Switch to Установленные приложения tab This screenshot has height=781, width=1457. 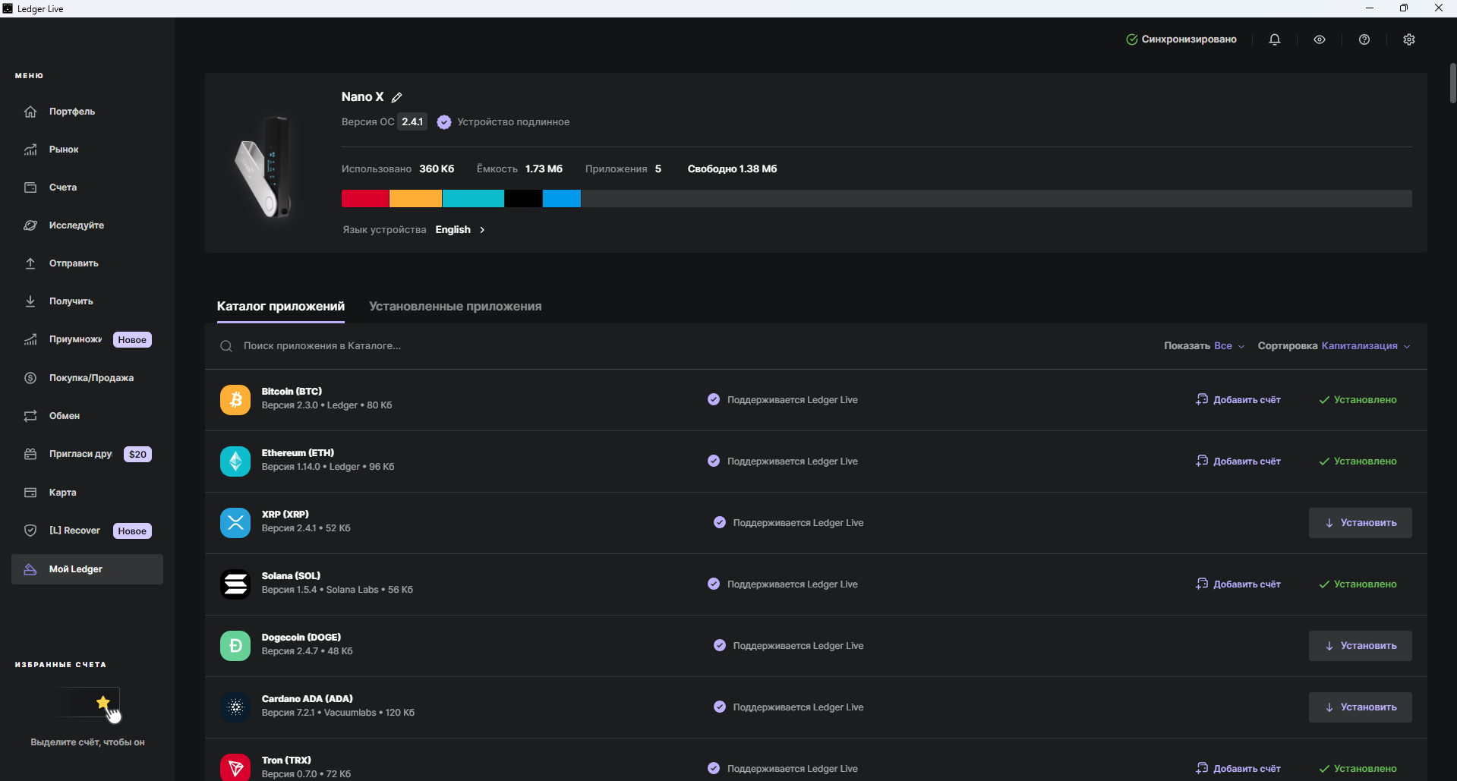(x=456, y=307)
